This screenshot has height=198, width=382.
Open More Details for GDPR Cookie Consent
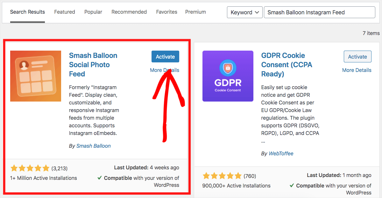click(x=357, y=70)
